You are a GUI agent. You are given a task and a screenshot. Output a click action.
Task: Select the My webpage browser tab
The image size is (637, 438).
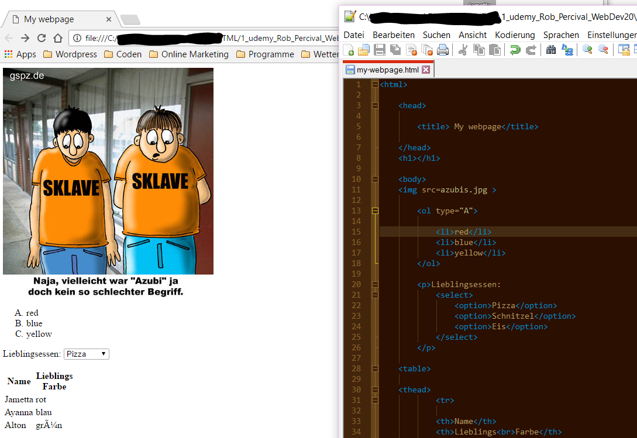point(61,19)
